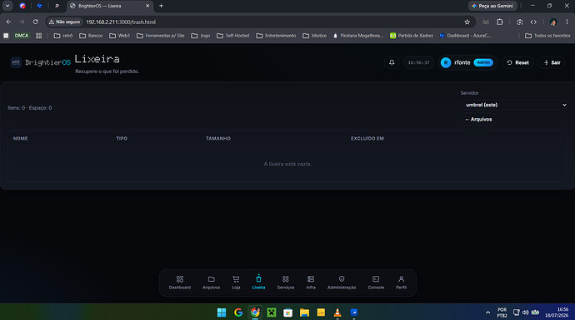Open Infra in the dock

point(311,283)
